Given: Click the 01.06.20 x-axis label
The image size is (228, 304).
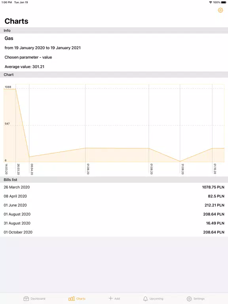Looking at the screenshot, I should [88, 169].
